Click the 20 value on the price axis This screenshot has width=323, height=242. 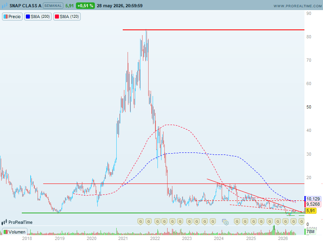pyautogui.click(x=309, y=177)
